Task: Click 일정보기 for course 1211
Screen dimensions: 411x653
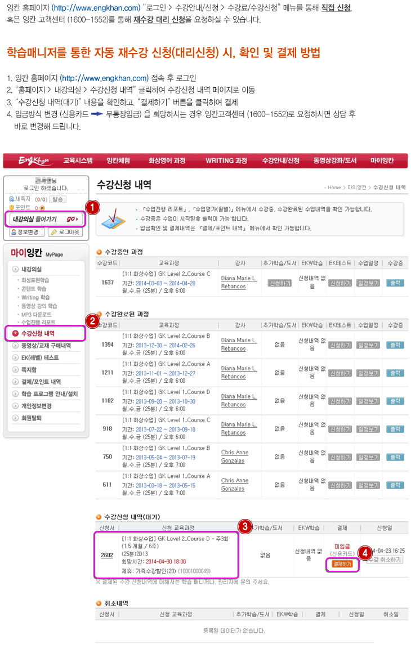Action: pos(369,373)
